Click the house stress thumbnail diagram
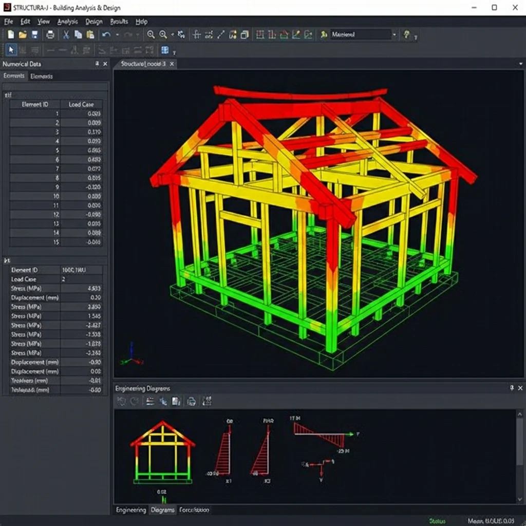Screen dimensions: 526x526 [x=162, y=453]
